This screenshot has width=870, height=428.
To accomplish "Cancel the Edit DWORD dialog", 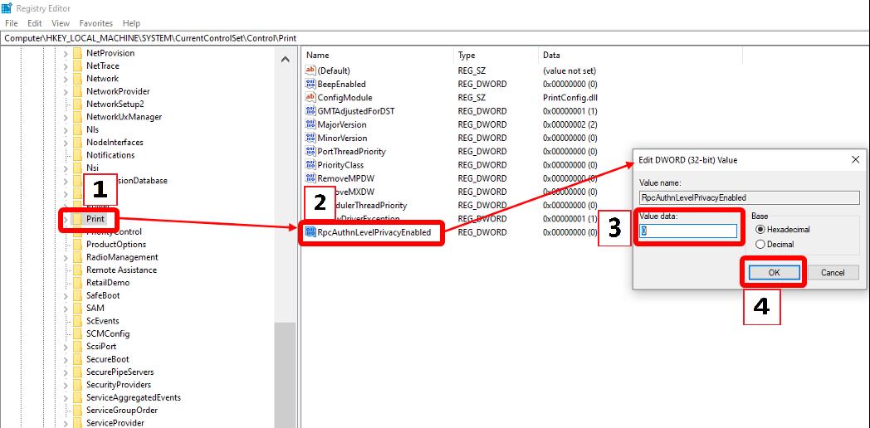I will 833,272.
